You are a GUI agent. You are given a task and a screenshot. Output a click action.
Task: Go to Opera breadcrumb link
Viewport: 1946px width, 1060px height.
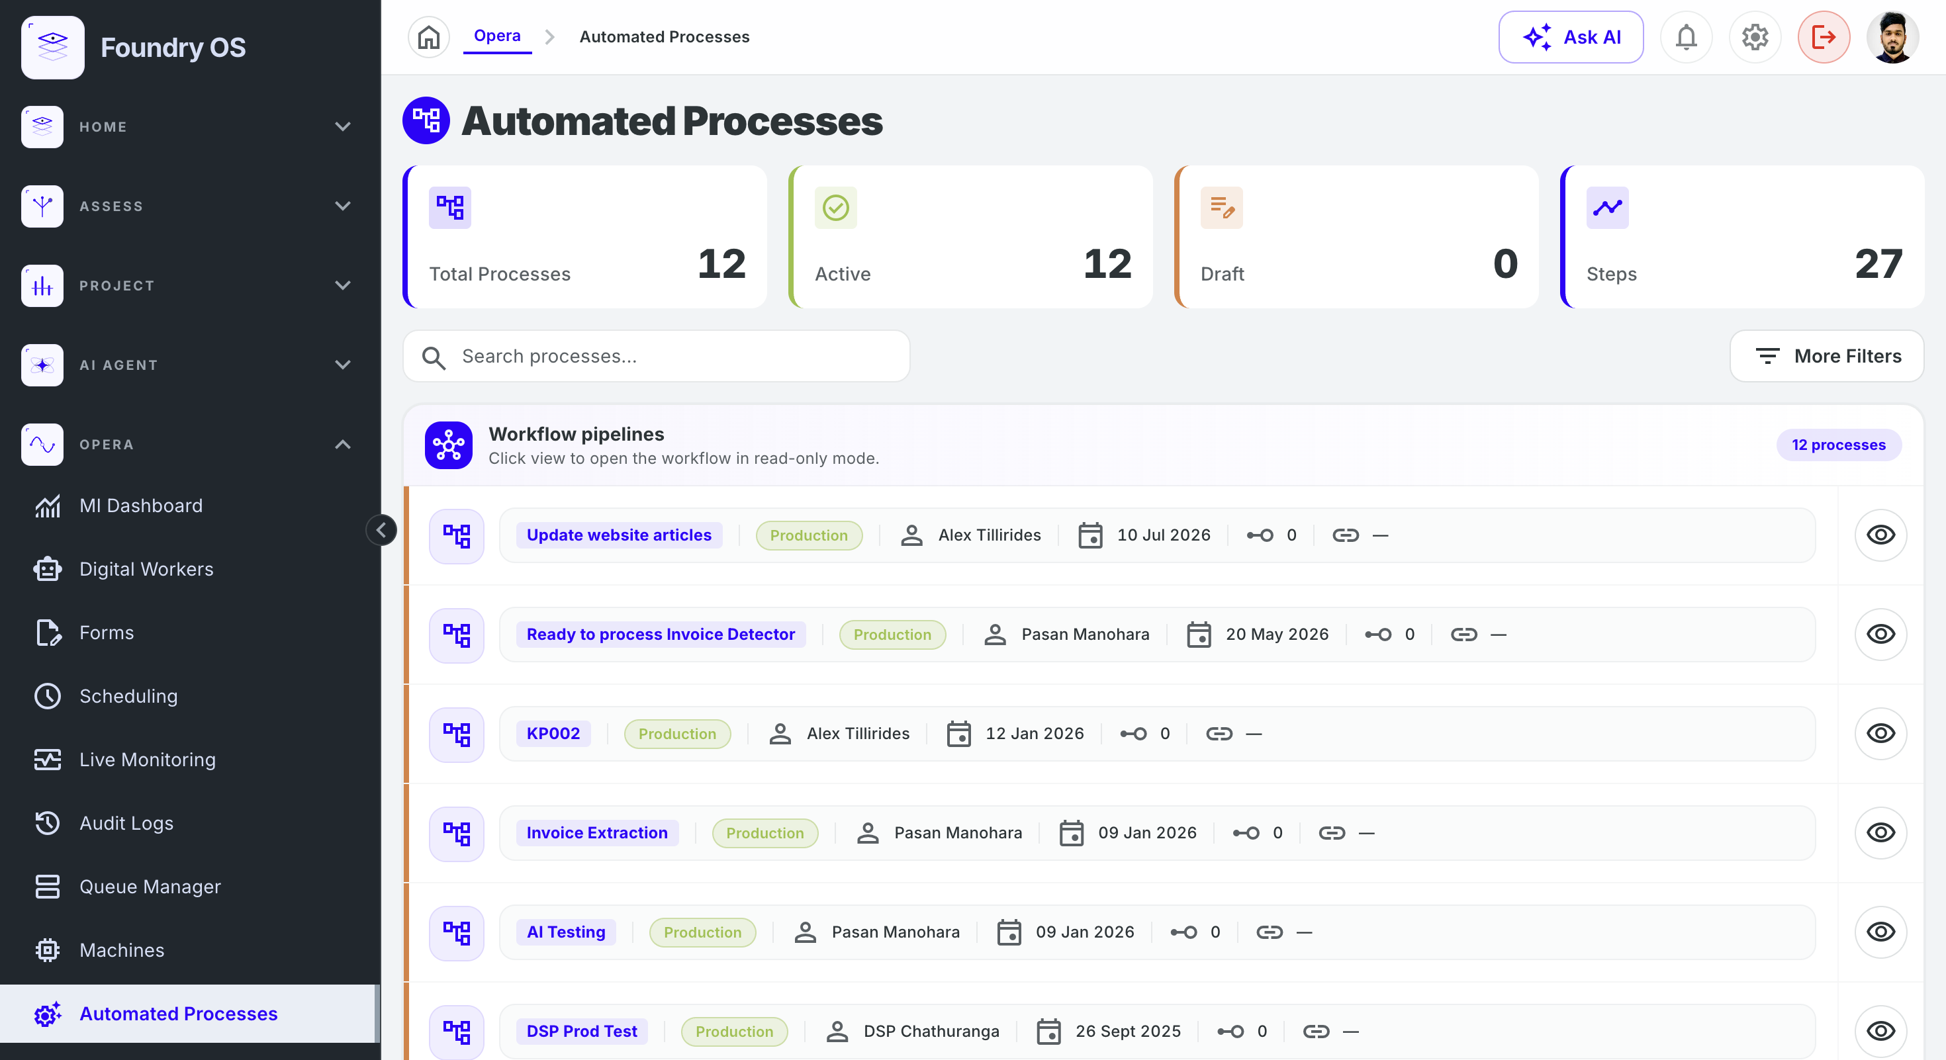pos(497,36)
